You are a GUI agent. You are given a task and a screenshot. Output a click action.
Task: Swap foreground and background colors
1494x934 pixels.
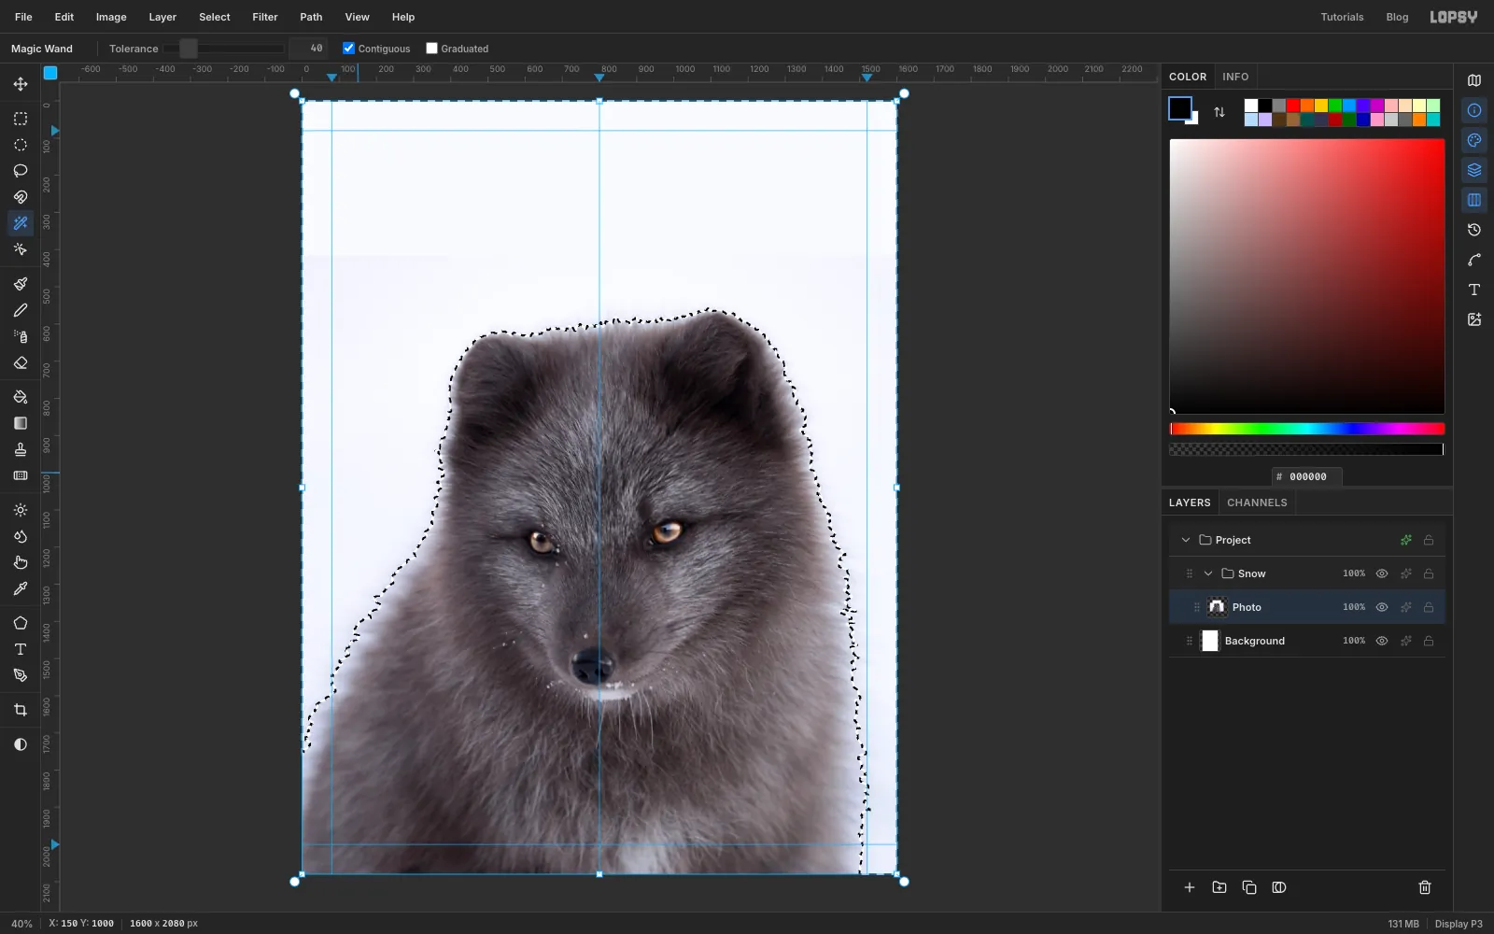coord(1219,112)
